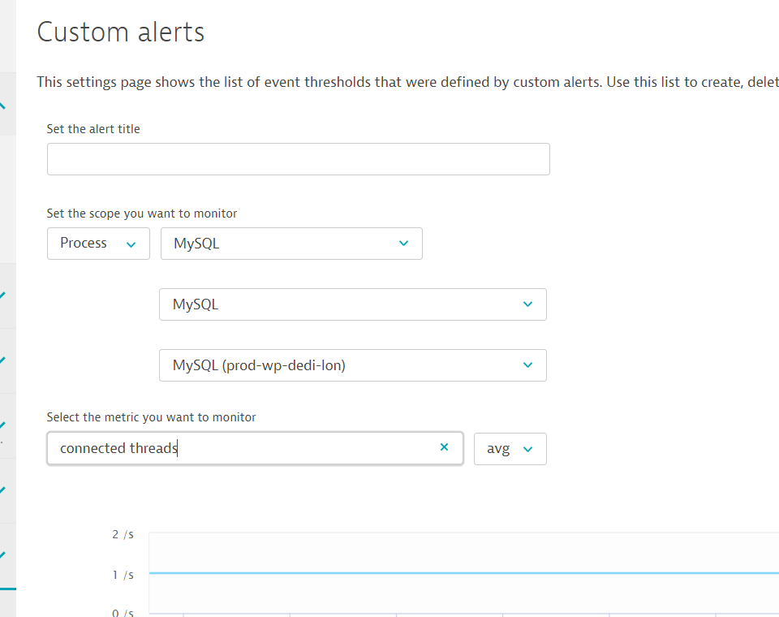Click the chevron of the MySQL box beside Process
The width and height of the screenshot is (779, 617).
click(404, 244)
